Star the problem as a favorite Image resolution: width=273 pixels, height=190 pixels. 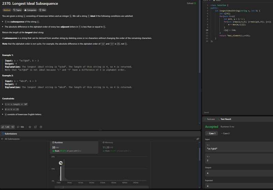pos(30,127)
